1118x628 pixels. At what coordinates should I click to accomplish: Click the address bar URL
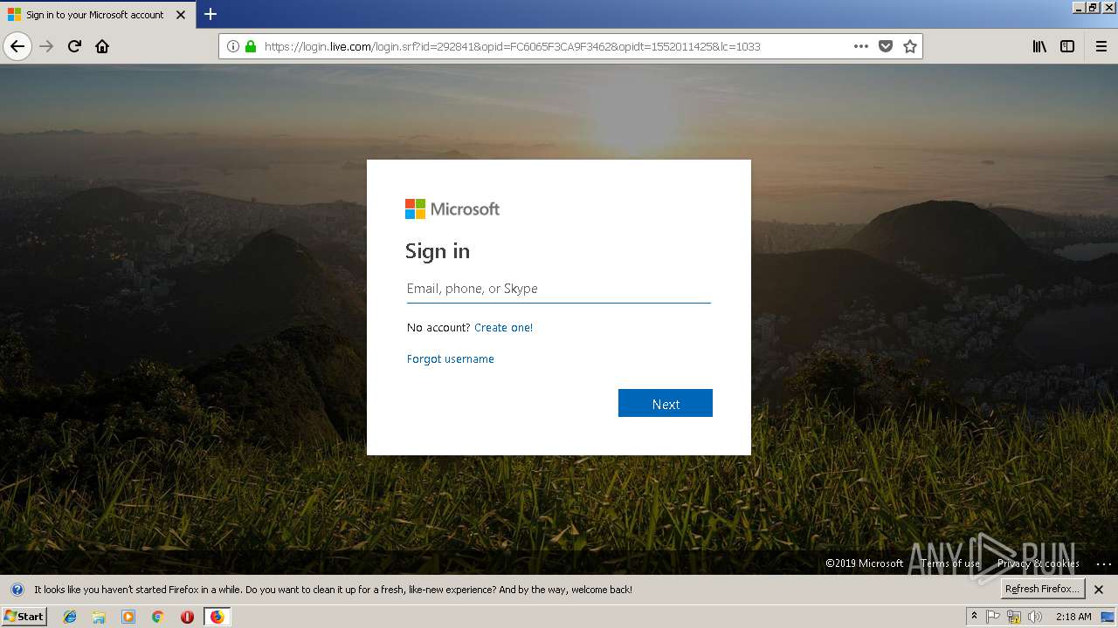click(x=512, y=46)
